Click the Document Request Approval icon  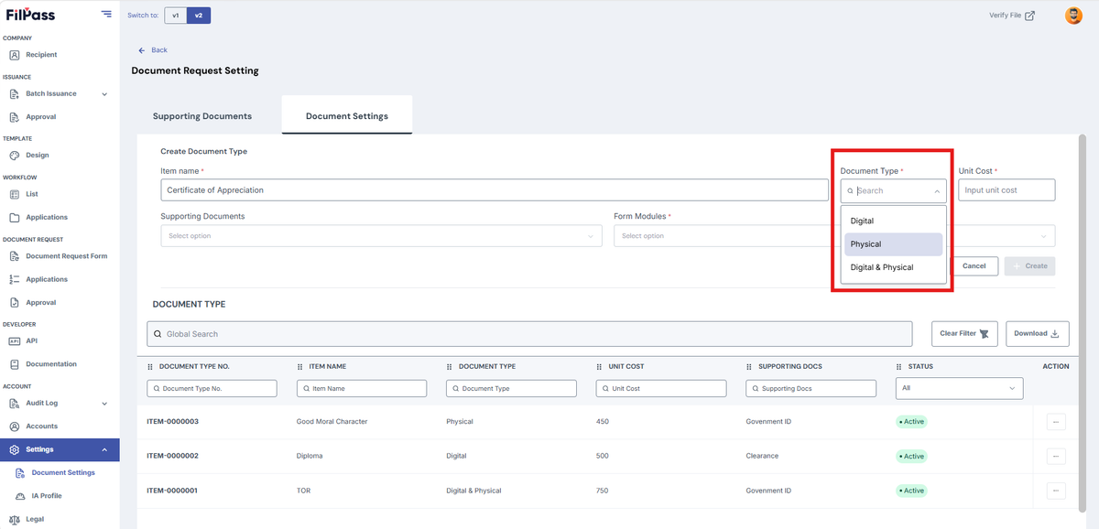pos(15,303)
